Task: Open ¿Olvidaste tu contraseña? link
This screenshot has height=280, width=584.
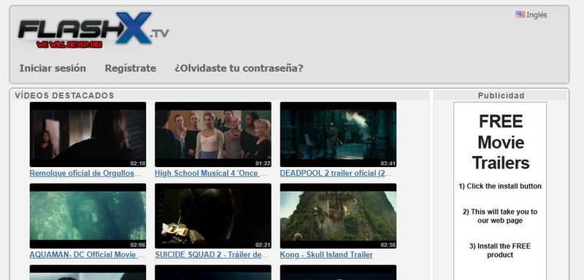Action: [x=239, y=69]
